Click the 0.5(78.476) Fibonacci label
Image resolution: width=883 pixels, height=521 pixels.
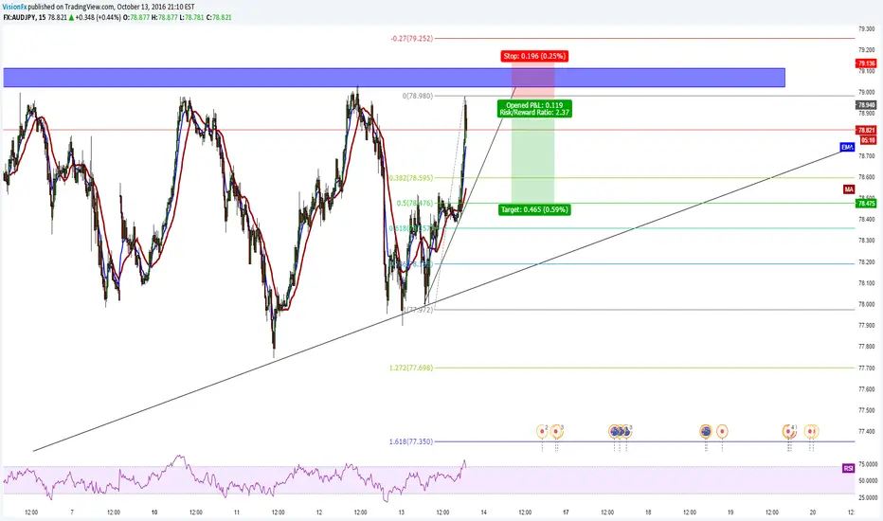tap(415, 204)
